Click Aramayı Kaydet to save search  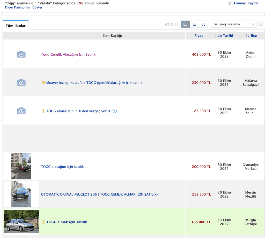[x=246, y=3]
